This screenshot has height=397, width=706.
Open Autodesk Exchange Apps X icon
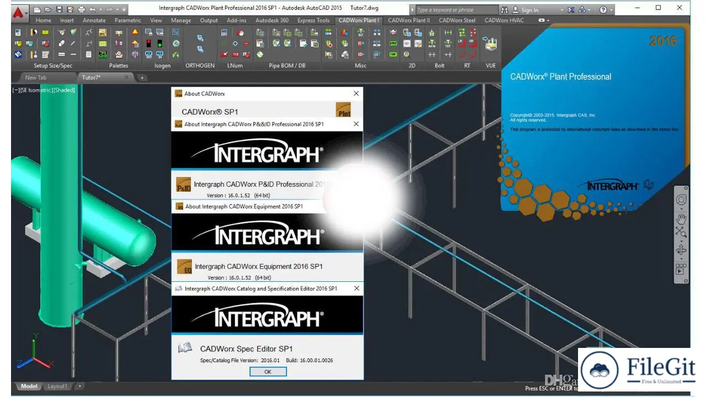[570, 10]
